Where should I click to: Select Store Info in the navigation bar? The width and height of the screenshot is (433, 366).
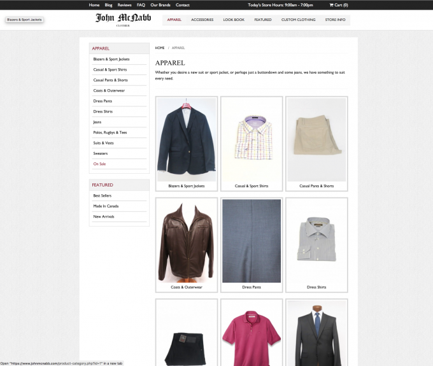335,20
